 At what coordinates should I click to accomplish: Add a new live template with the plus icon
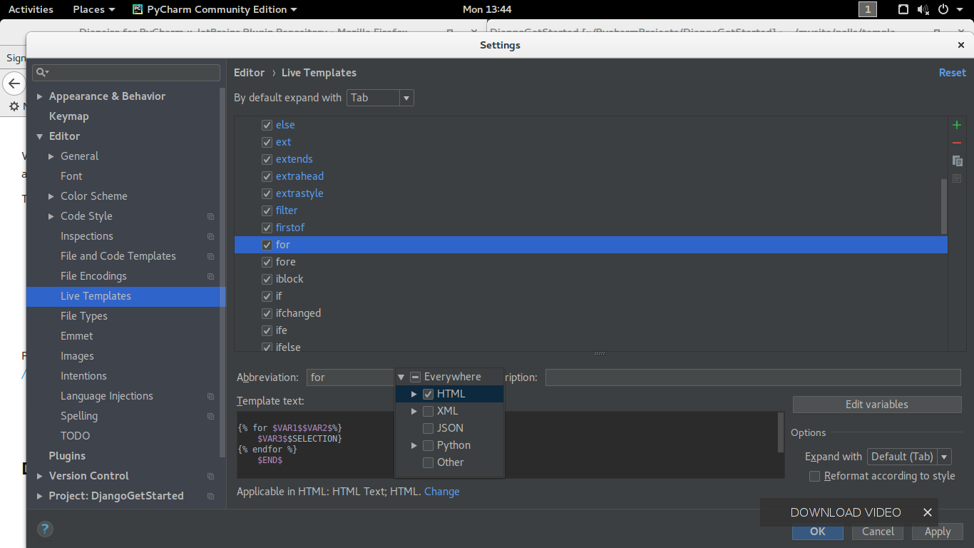tap(957, 124)
